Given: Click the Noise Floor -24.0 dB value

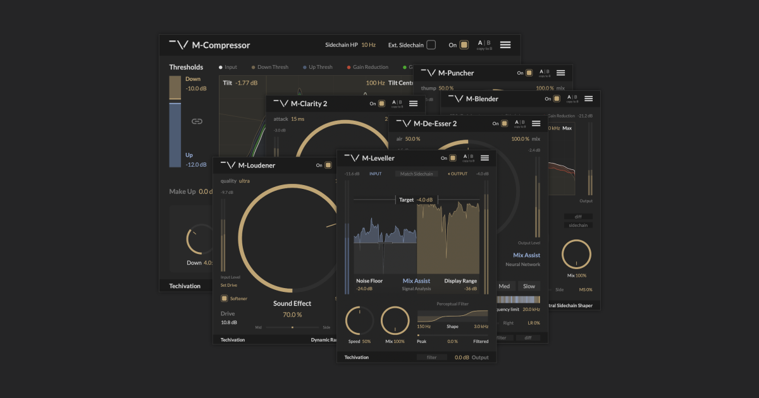Looking at the screenshot, I should (364, 289).
